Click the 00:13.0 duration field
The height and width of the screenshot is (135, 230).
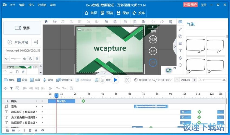186,80
